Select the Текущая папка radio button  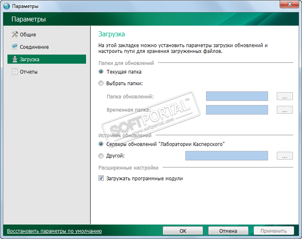tap(101, 72)
